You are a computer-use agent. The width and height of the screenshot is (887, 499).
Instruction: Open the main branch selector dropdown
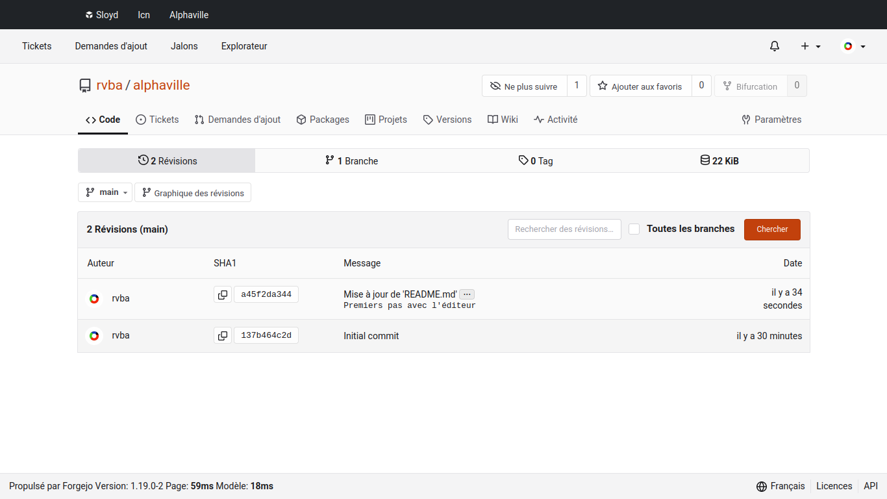point(105,192)
